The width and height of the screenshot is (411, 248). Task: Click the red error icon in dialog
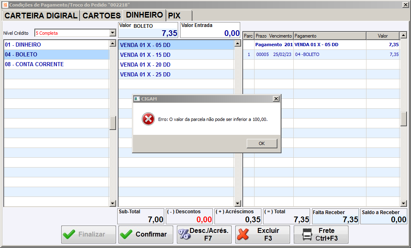click(148, 119)
